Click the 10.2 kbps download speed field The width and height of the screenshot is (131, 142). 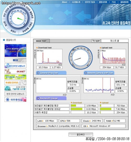[x=43, y=67]
